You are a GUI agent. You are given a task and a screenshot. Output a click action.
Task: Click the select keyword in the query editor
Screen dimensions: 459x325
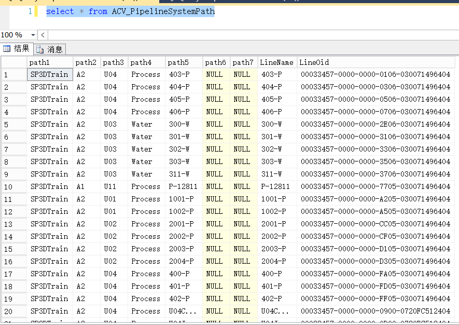(x=60, y=11)
